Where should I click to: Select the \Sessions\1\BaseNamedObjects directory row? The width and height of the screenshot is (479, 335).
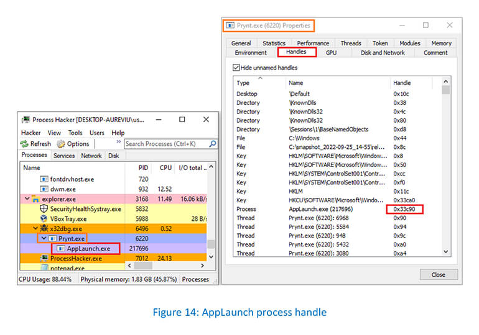(338, 130)
